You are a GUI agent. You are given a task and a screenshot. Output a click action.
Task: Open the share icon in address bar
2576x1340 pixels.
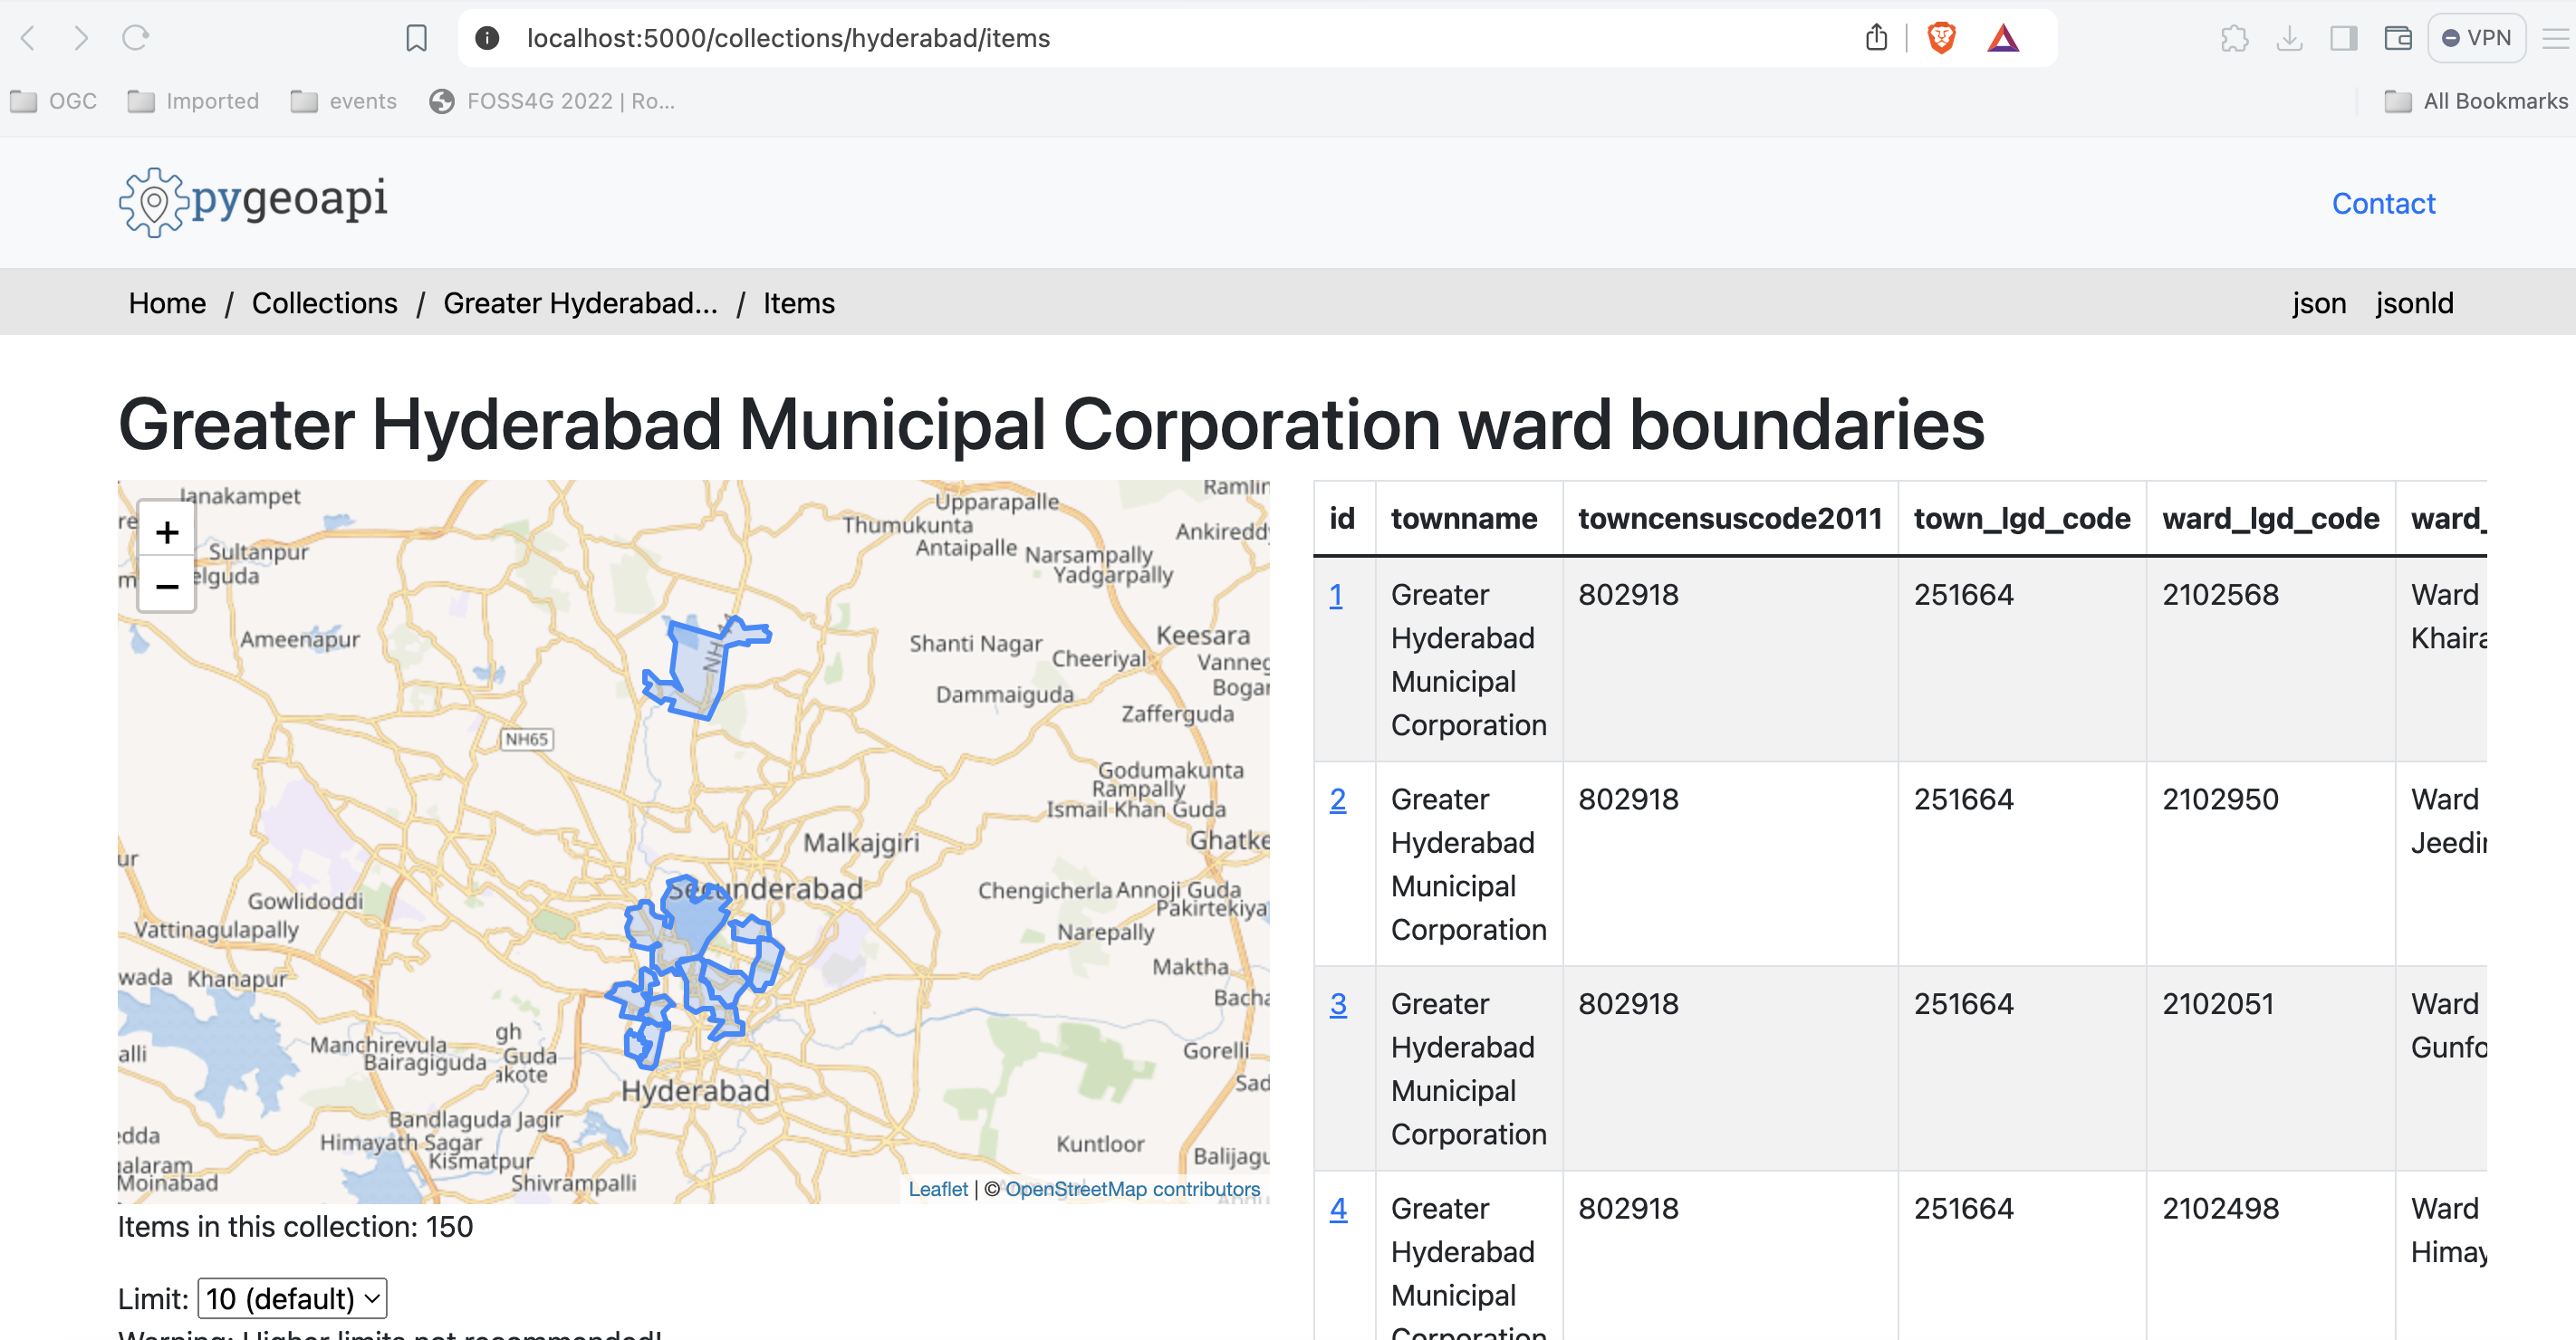(x=1876, y=38)
